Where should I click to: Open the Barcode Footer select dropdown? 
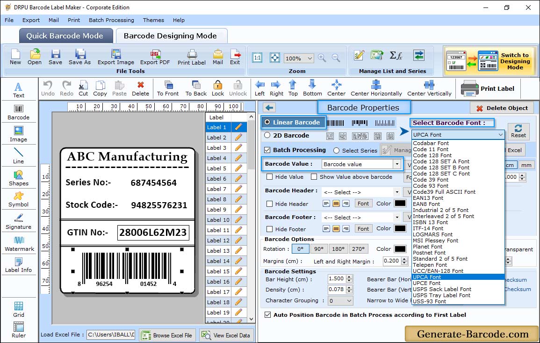point(397,217)
